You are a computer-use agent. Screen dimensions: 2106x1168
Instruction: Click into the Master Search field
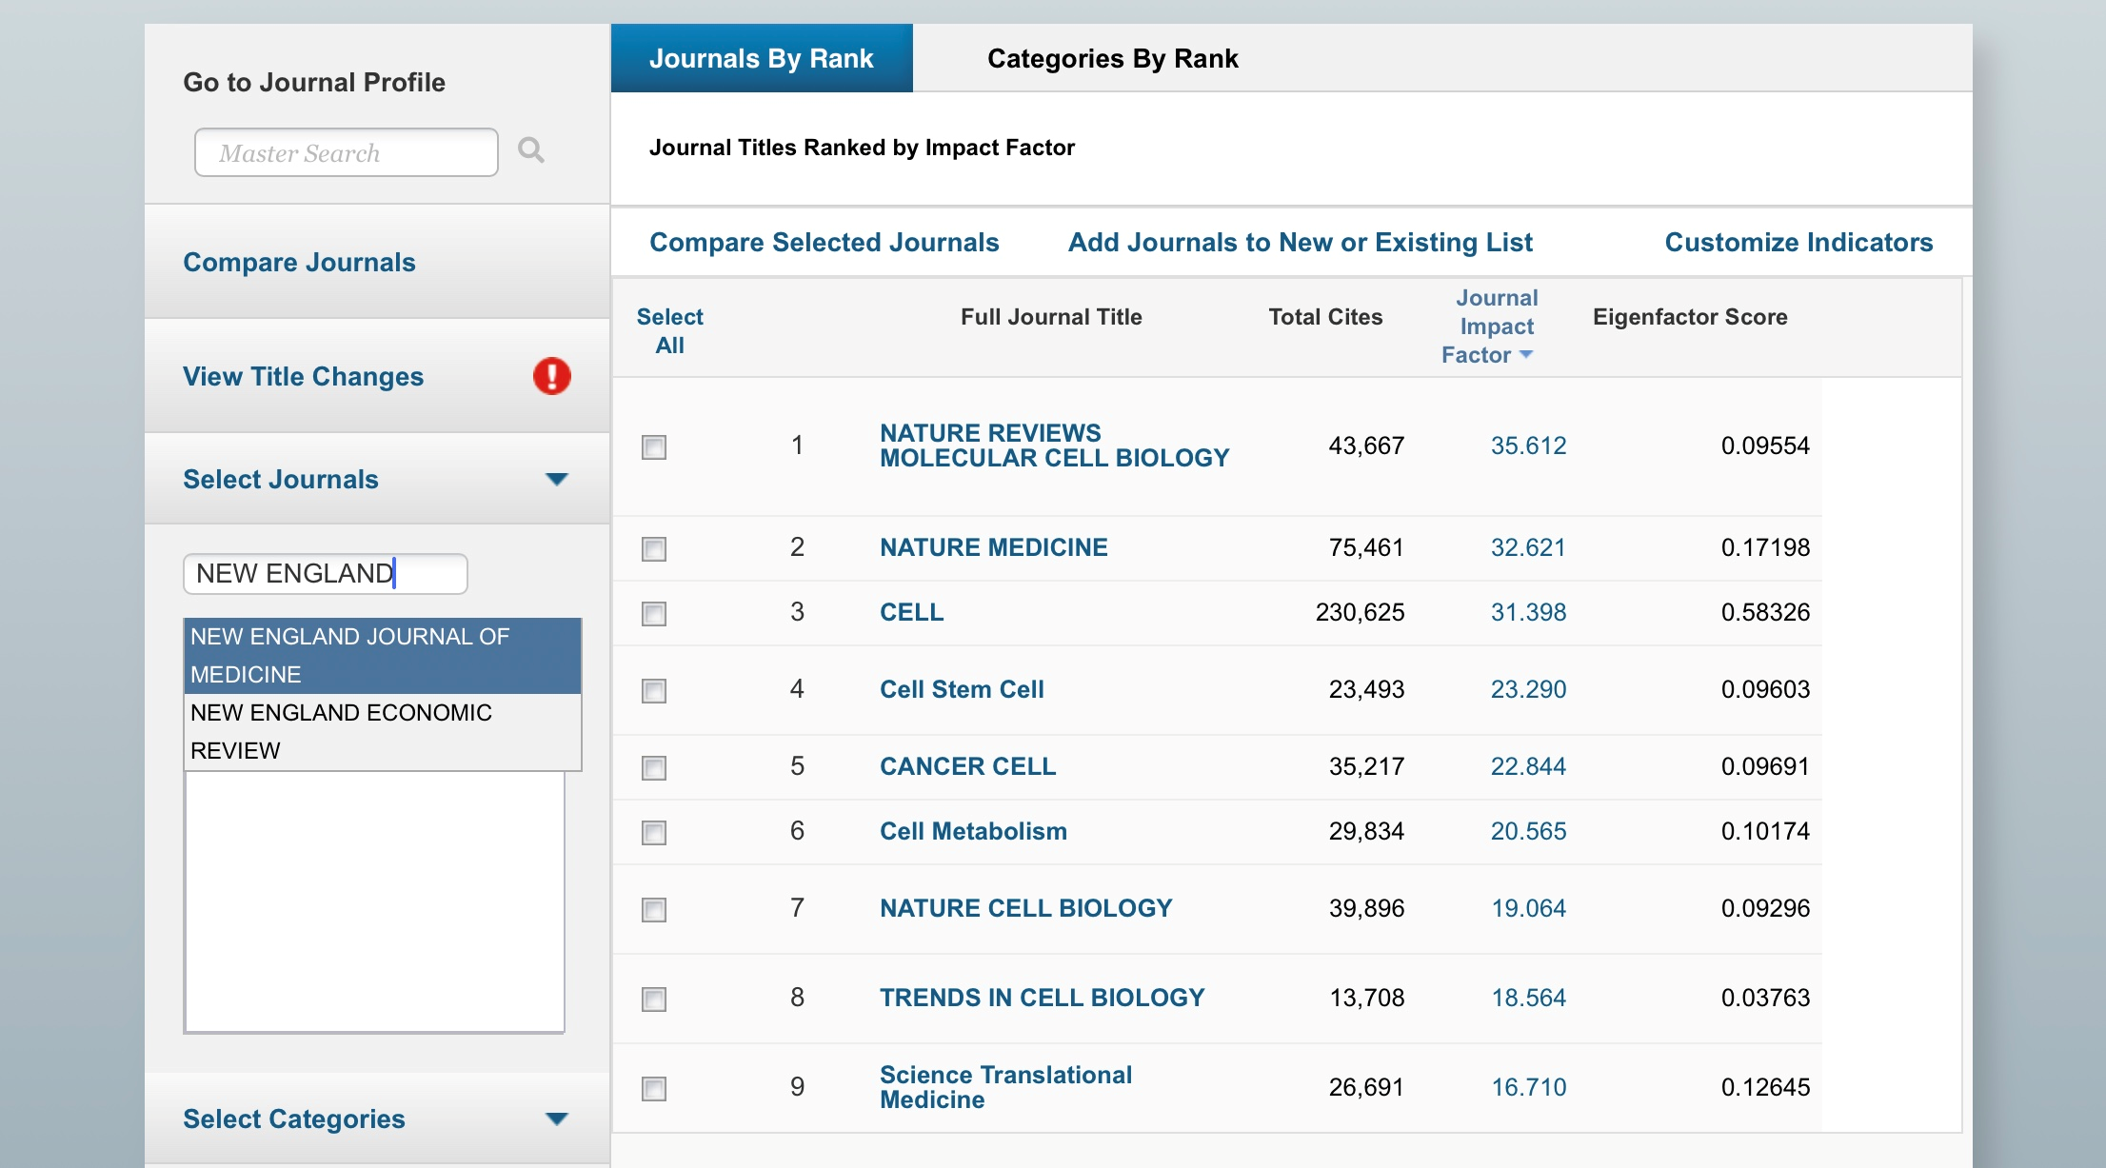click(x=346, y=153)
